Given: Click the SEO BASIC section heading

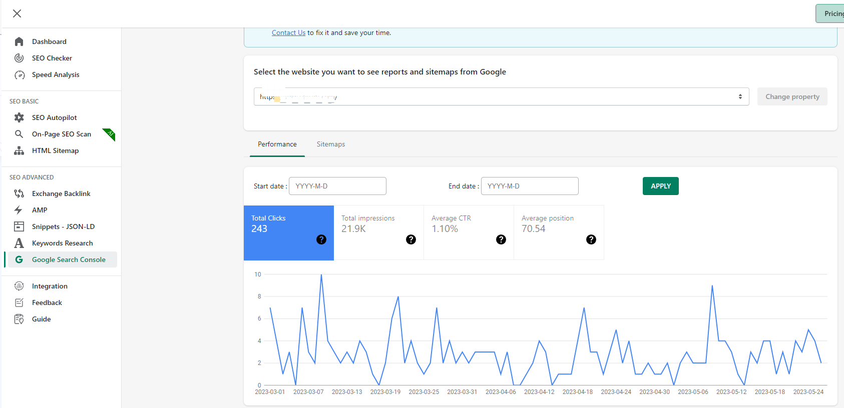Looking at the screenshot, I should pyautogui.click(x=24, y=101).
